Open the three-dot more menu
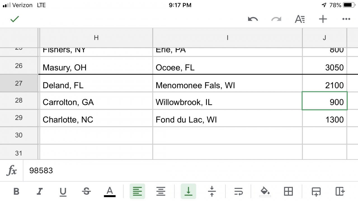This screenshot has width=358, height=201. pyautogui.click(x=346, y=19)
